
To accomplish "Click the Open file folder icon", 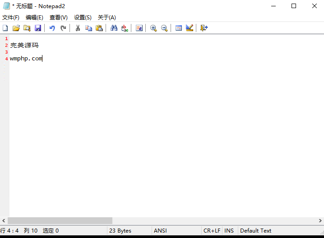I will 16,28.
